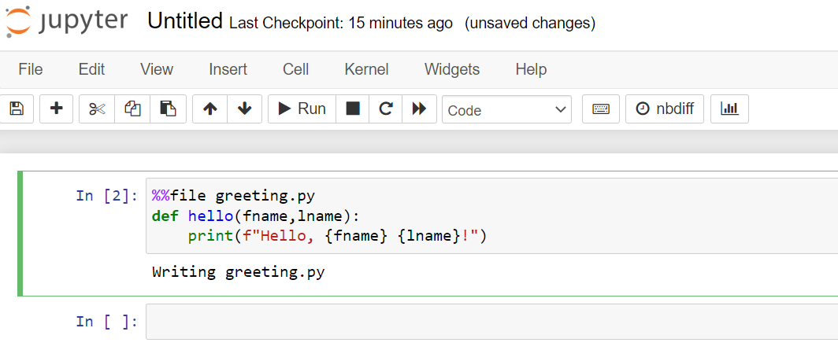The height and width of the screenshot is (361, 838).
Task: Copy selected cells icon
Action: (x=132, y=109)
